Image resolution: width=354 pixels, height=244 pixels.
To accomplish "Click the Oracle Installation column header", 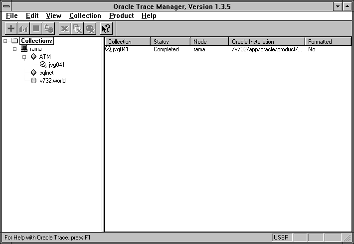I will click(267, 42).
